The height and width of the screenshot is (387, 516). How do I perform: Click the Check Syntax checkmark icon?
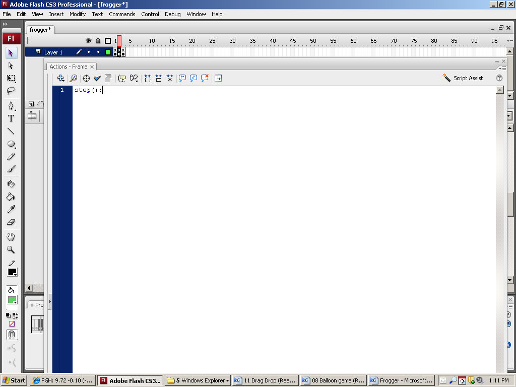click(x=97, y=78)
